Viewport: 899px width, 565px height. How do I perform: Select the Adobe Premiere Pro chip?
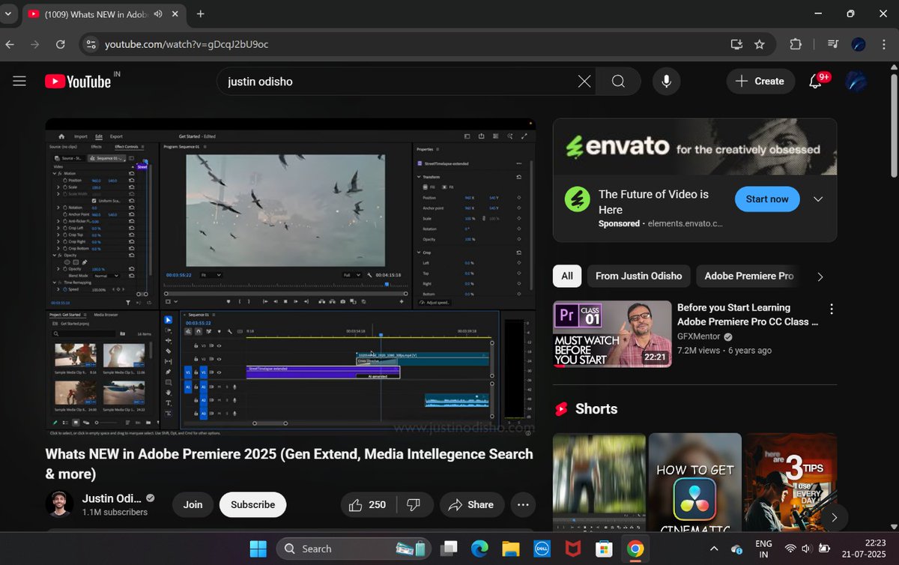[x=748, y=276]
